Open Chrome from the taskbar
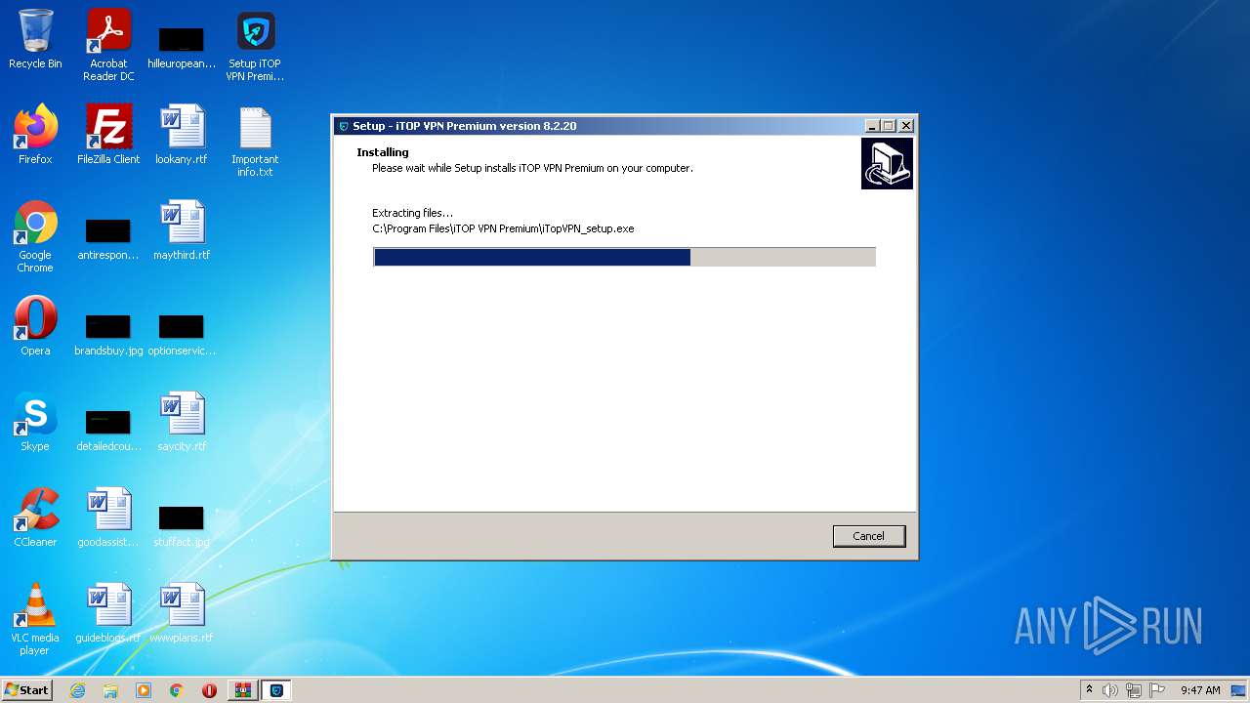 [177, 690]
